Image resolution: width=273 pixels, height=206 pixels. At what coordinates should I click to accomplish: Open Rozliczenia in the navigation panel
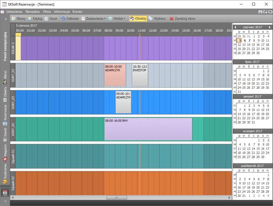click(x=5, y=174)
